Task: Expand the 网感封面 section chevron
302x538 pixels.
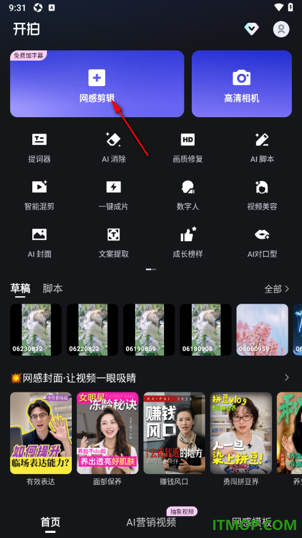Action: tap(287, 378)
